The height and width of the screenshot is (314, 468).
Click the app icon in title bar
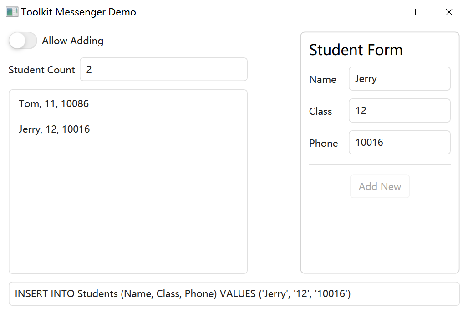[x=12, y=12]
